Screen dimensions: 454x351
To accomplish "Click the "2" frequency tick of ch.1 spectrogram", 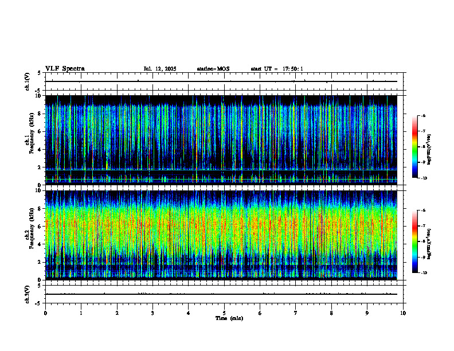I will 40,167.
